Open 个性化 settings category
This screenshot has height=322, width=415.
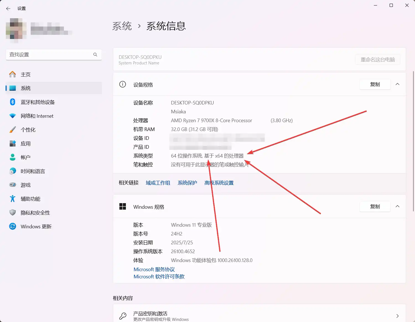(x=54, y=130)
